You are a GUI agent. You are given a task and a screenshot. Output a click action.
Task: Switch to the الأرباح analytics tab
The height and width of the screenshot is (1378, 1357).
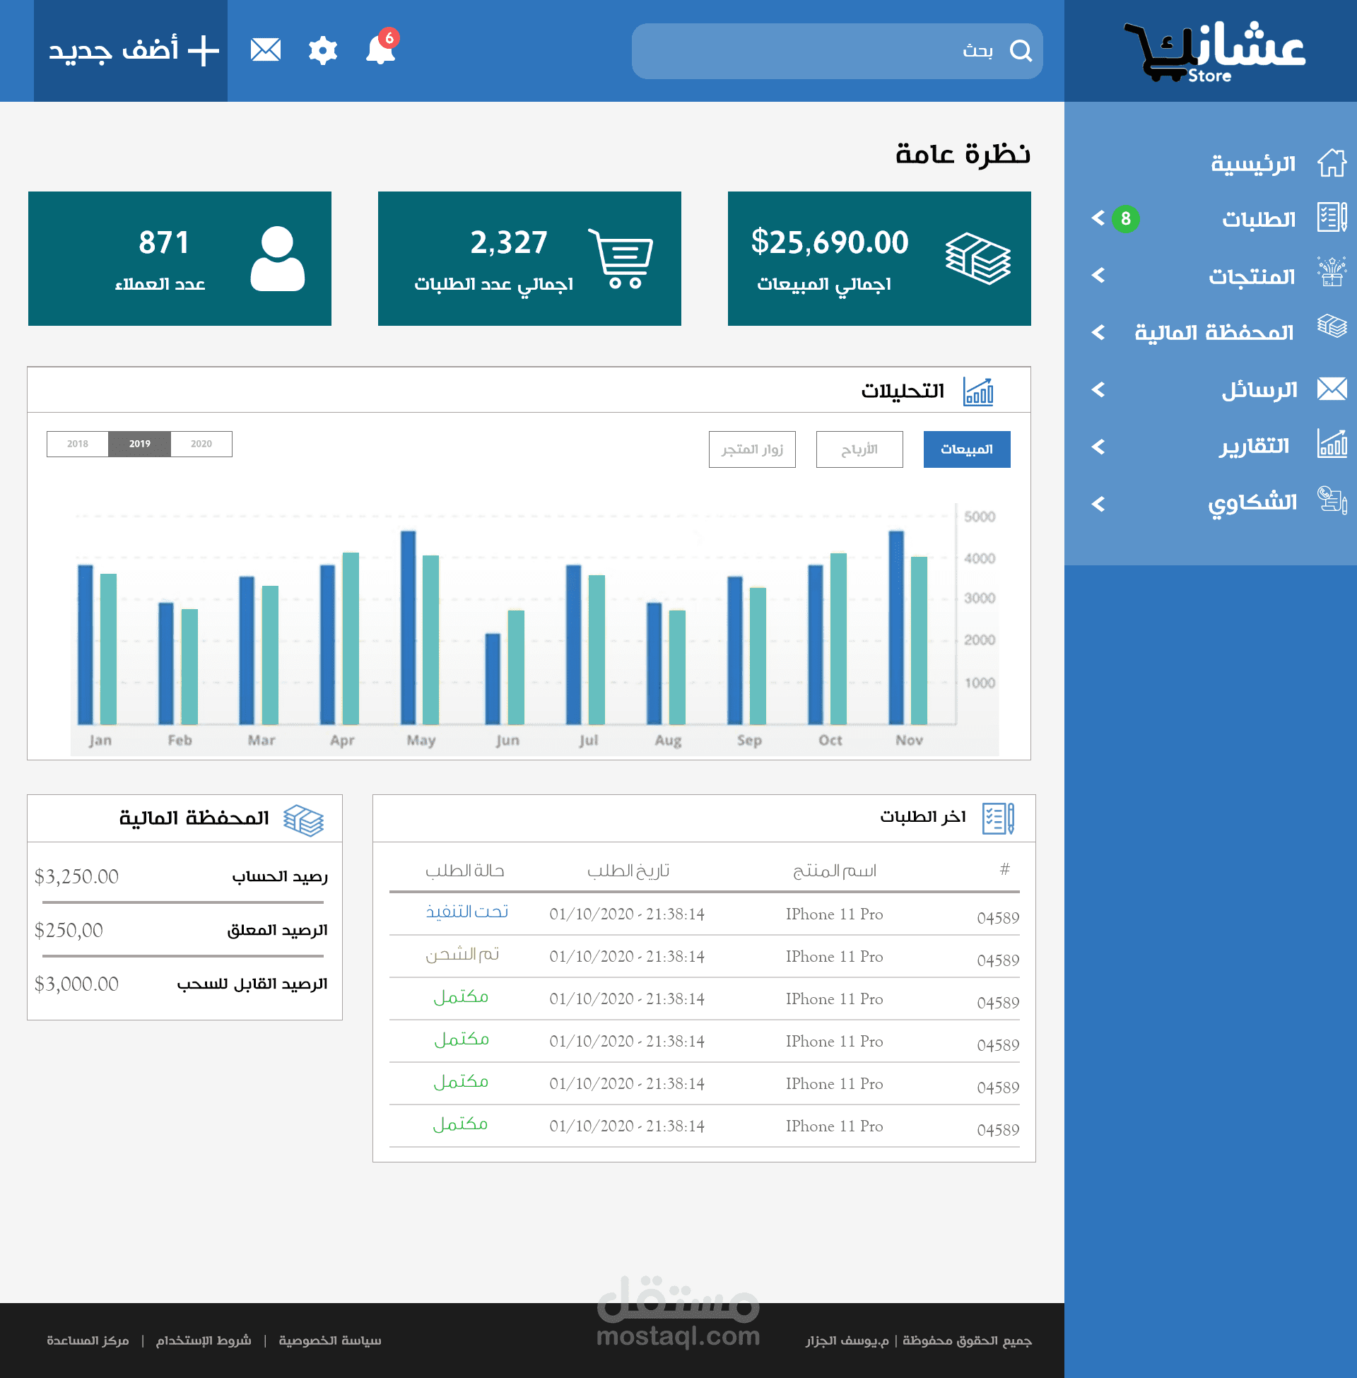859,449
